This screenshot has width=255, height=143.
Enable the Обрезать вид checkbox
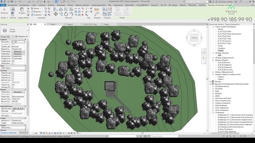pyautogui.click(x=13, y=73)
